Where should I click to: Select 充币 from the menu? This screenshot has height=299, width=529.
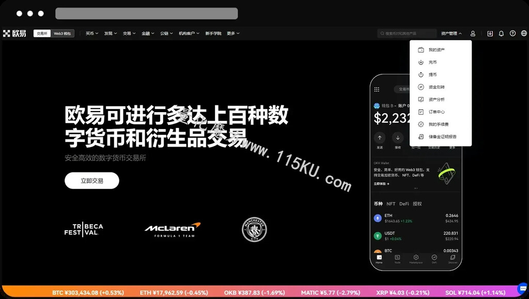[x=441, y=62]
